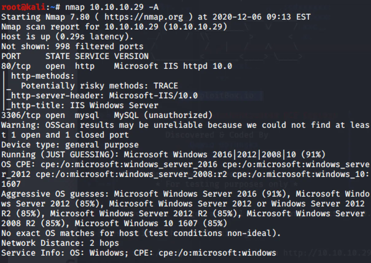Click 'Microsoft IIS httpd 10.0' version text
This screenshot has height=263, width=371.
[x=173, y=66]
